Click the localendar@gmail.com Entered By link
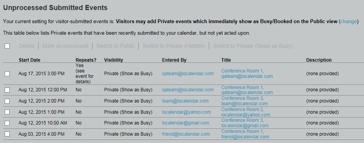 click(186, 123)
